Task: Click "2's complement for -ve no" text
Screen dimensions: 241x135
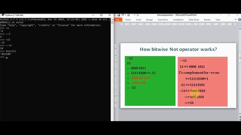Action: click(x=199, y=73)
